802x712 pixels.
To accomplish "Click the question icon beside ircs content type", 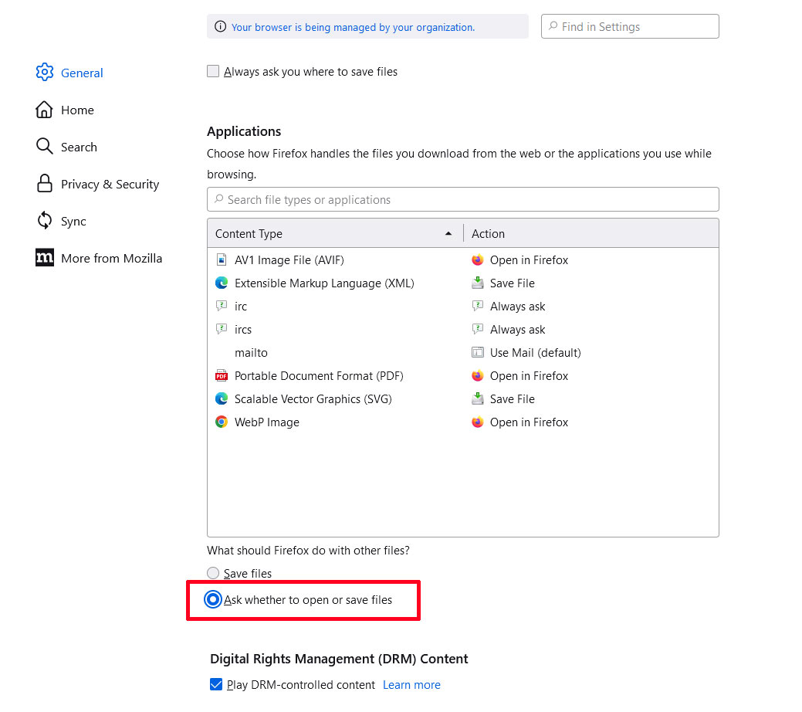I will (222, 329).
